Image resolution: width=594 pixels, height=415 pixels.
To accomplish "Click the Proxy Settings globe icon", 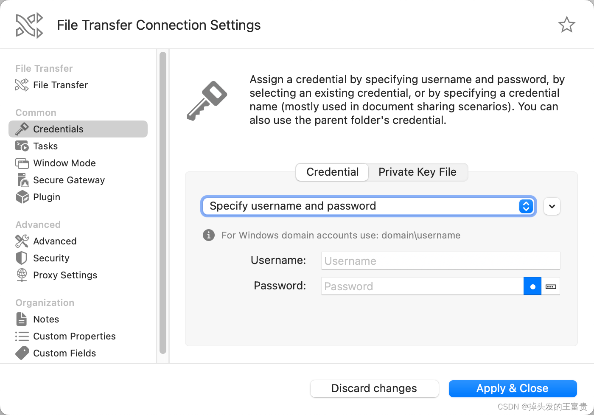I will 22,275.
